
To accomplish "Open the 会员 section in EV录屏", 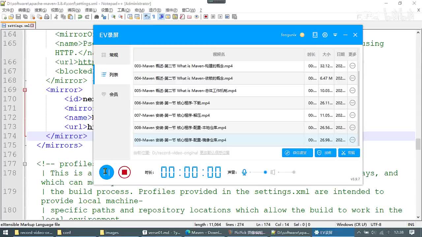I will (112, 94).
